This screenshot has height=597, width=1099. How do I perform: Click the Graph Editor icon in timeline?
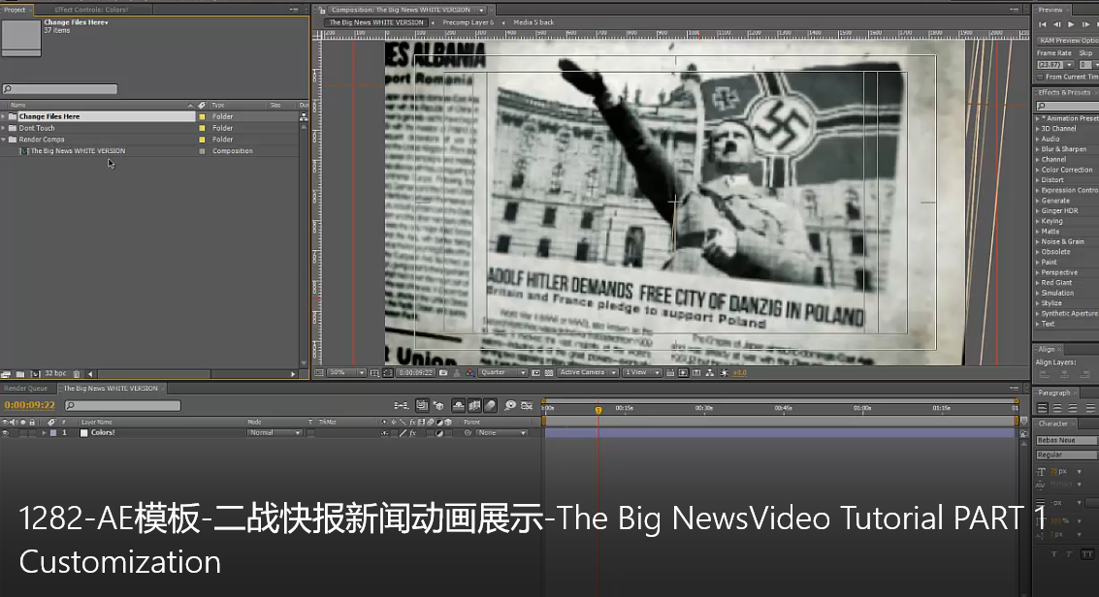(527, 405)
